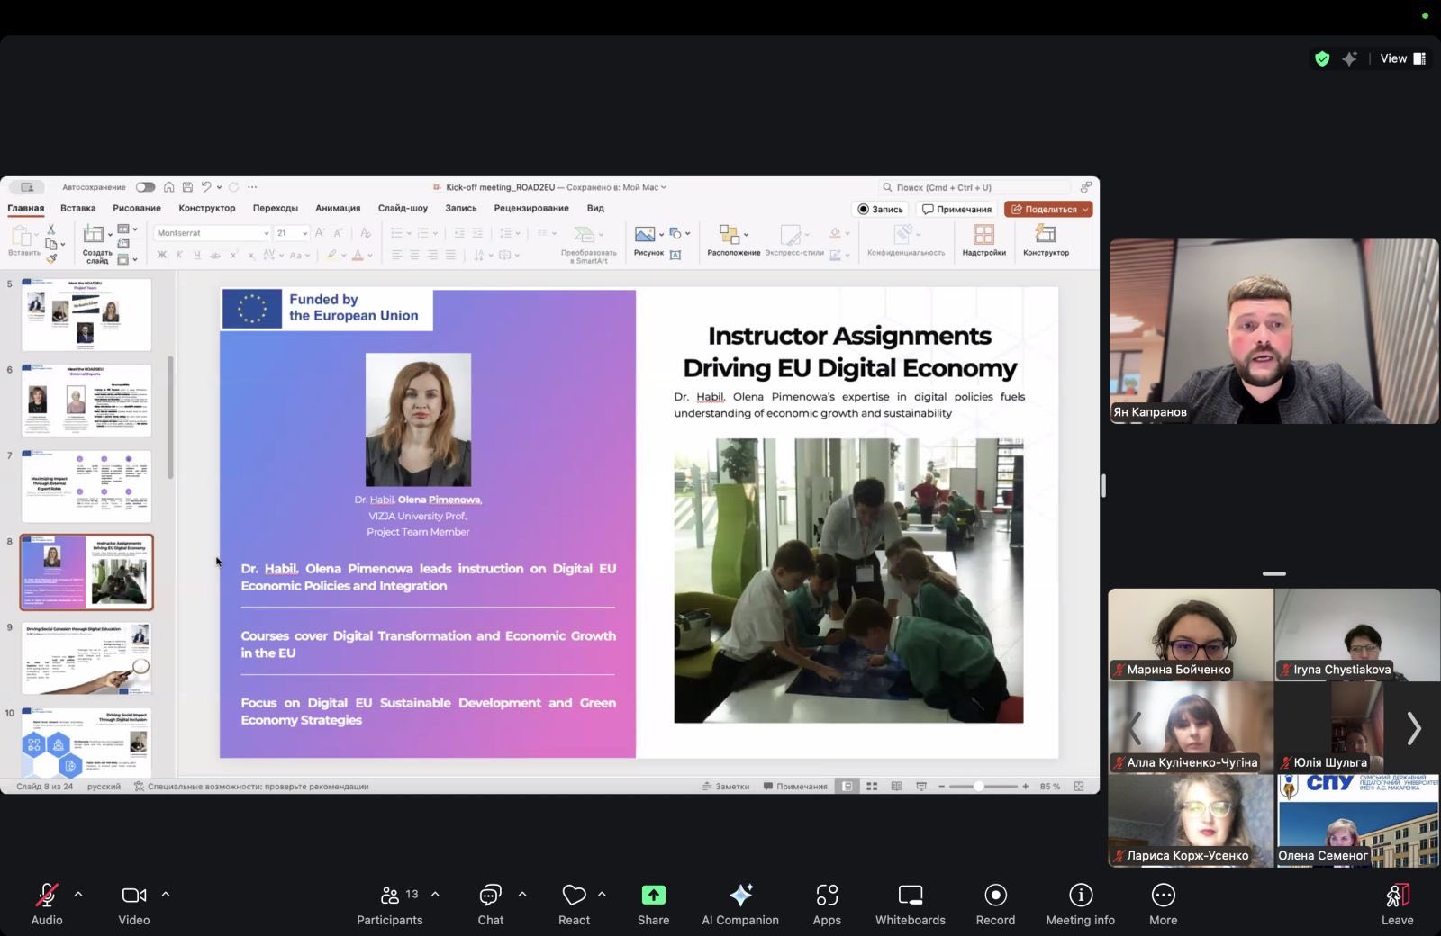Go to next page of participant videos
This screenshot has width=1441, height=936.
(1413, 728)
